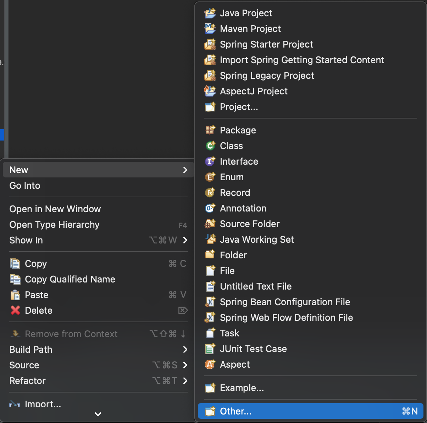
Task: Click the Package icon
Action: pyautogui.click(x=210, y=130)
